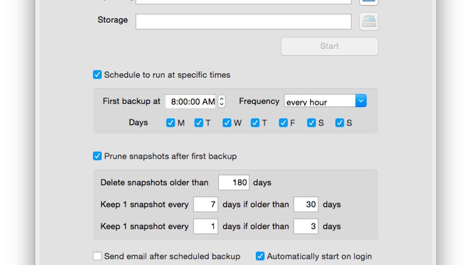Click the stepper beside the backup time
471x265 pixels.
[x=222, y=102]
